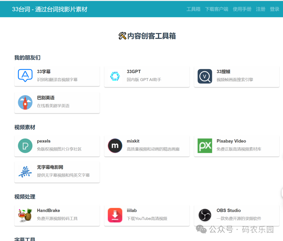This screenshot has width=283, height=241.
Task: Open the OBS Studio camera icon
Action: coord(205,215)
